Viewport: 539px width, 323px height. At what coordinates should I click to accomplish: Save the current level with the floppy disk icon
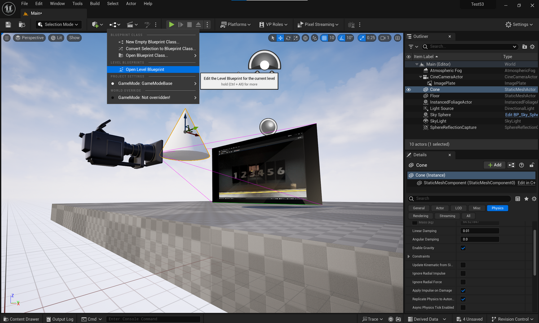[x=8, y=24]
